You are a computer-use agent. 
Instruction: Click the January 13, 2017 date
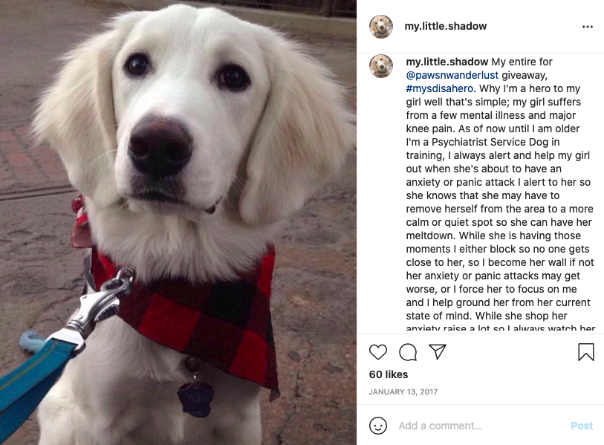click(x=403, y=392)
